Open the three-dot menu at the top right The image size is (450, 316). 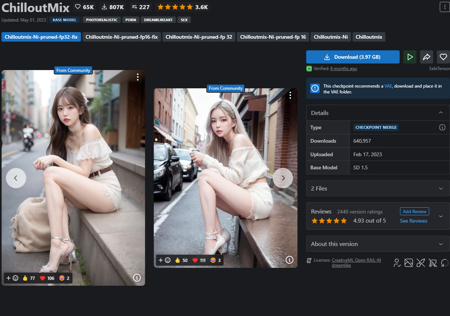[x=445, y=7]
